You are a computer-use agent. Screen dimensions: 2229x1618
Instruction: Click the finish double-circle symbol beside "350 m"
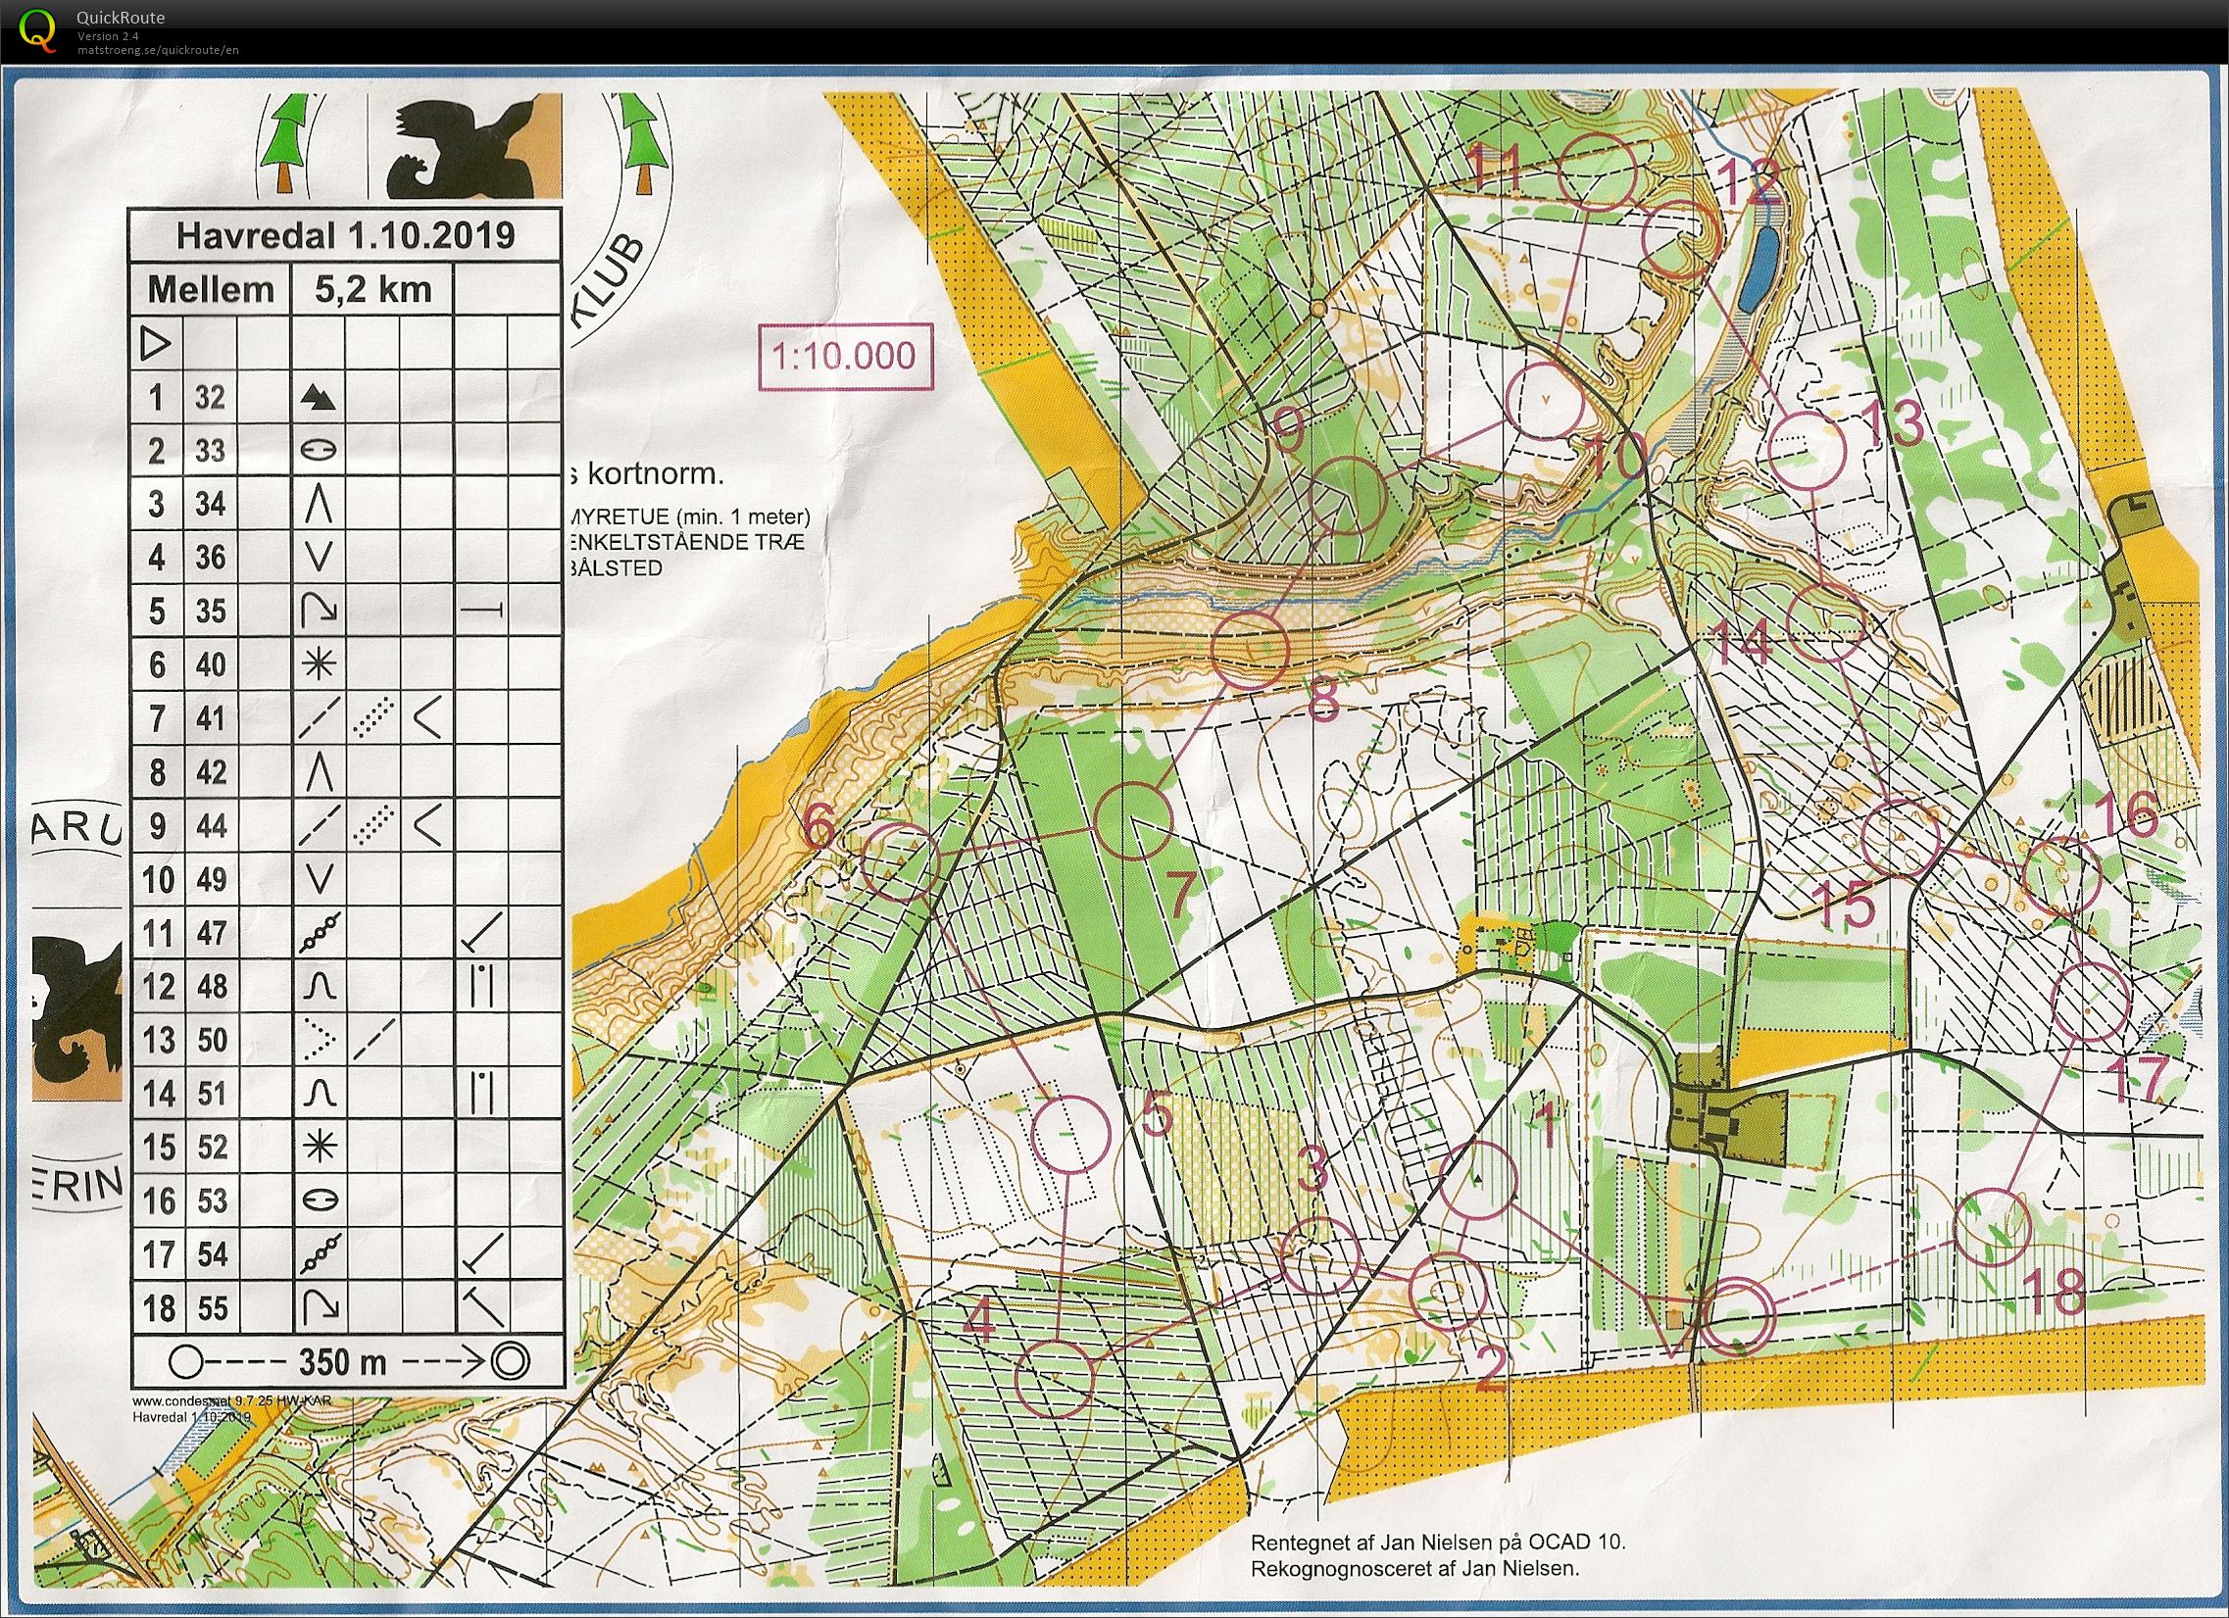pyautogui.click(x=509, y=1361)
